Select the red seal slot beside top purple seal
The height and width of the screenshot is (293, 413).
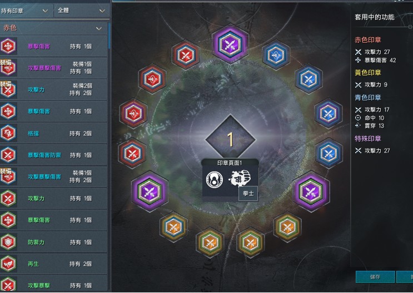(x=186, y=55)
